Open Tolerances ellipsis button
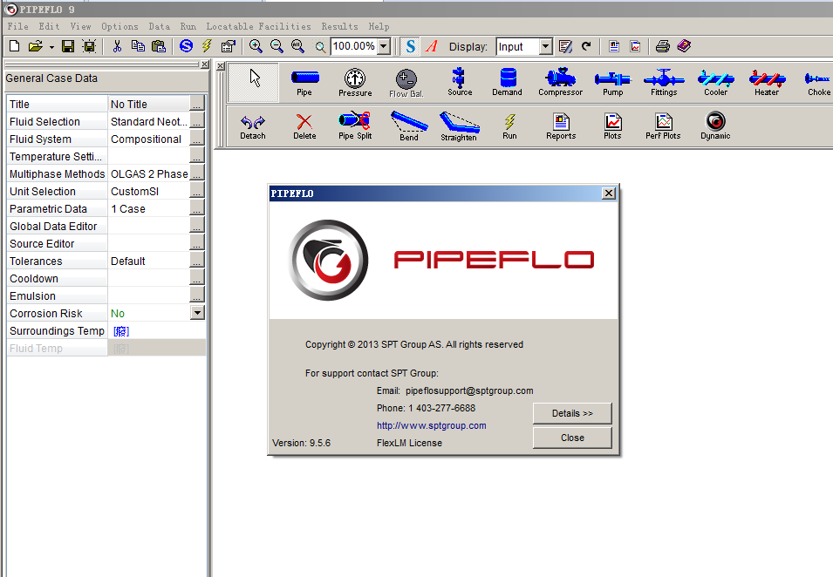Viewport: 833px width, 577px height. click(196, 261)
